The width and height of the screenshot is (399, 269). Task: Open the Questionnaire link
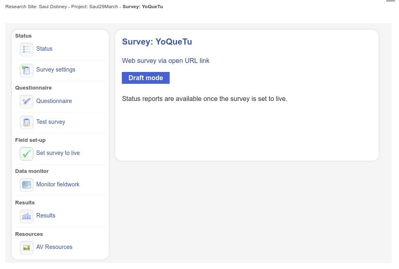[54, 101]
